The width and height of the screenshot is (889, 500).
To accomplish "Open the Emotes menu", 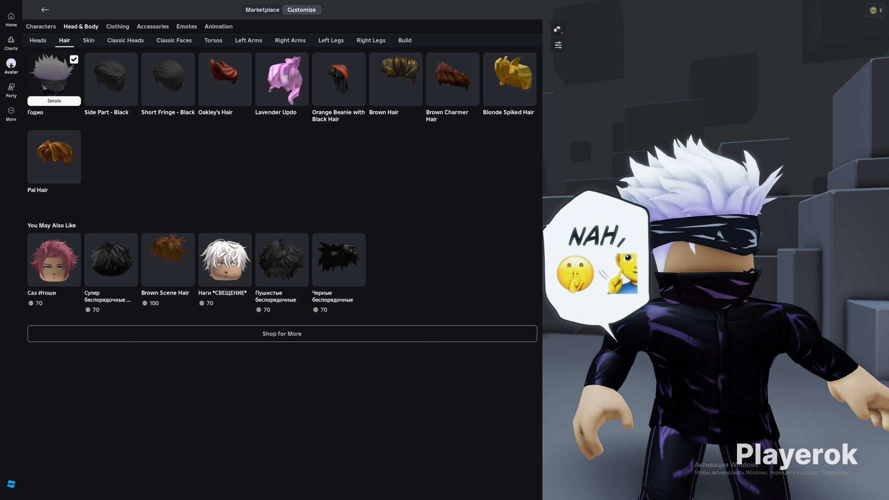I will (x=186, y=26).
